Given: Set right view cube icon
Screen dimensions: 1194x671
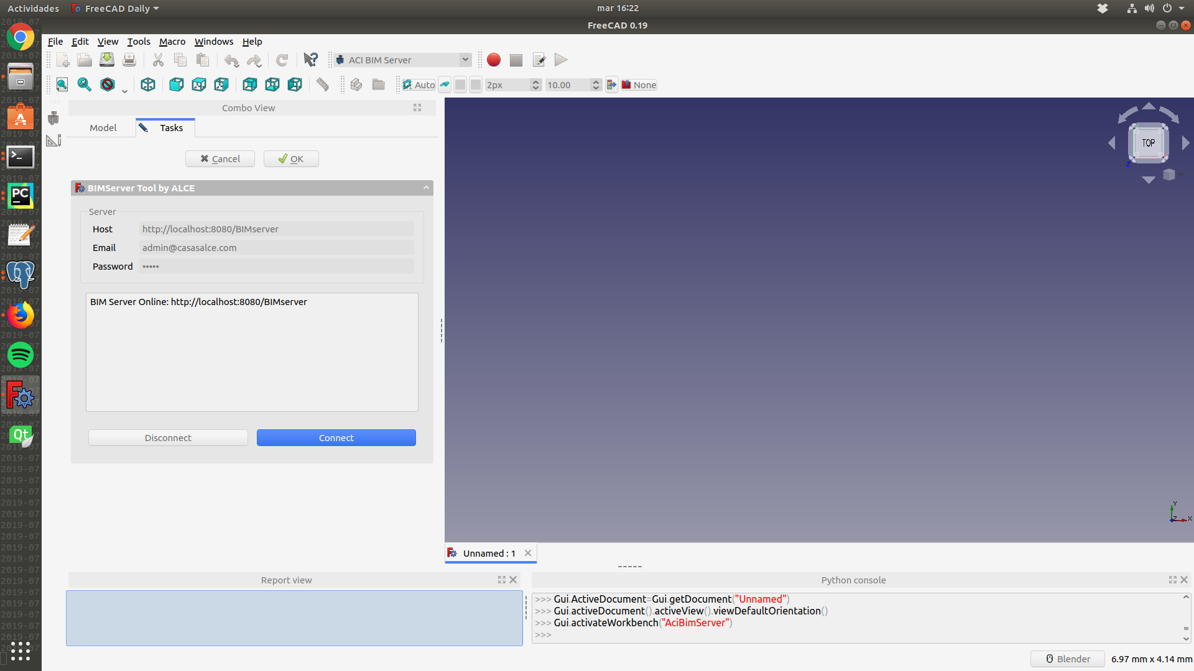Looking at the screenshot, I should [221, 84].
